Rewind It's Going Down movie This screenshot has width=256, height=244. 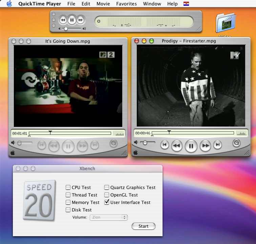coord(54,146)
